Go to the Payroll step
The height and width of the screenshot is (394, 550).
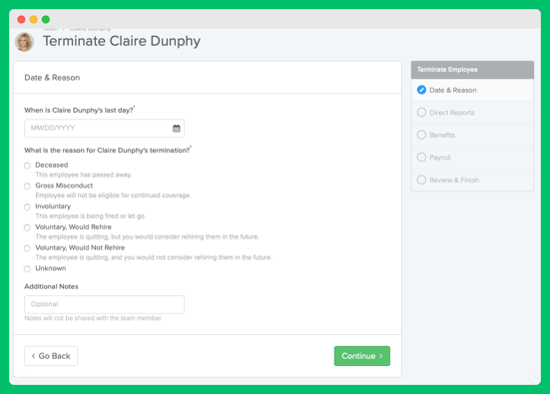(x=472, y=158)
